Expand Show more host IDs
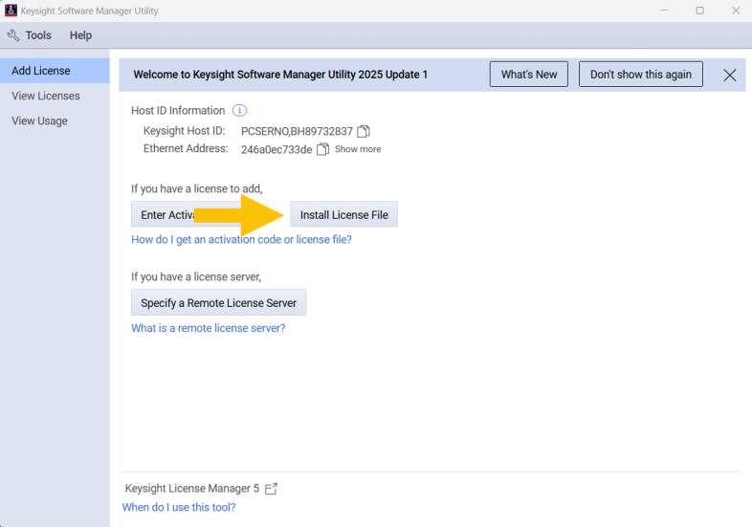The width and height of the screenshot is (752, 527). tap(358, 149)
